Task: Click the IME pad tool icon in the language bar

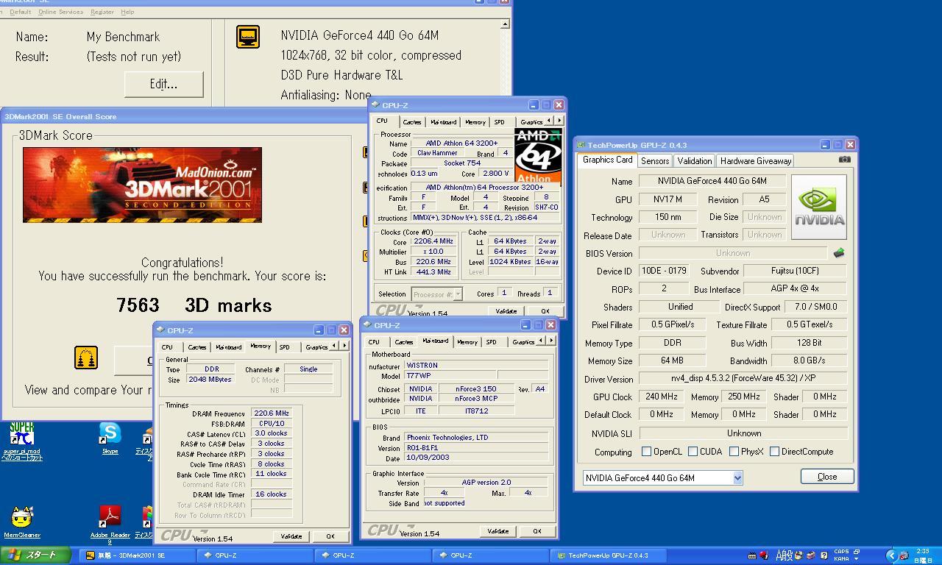Action: (798, 555)
